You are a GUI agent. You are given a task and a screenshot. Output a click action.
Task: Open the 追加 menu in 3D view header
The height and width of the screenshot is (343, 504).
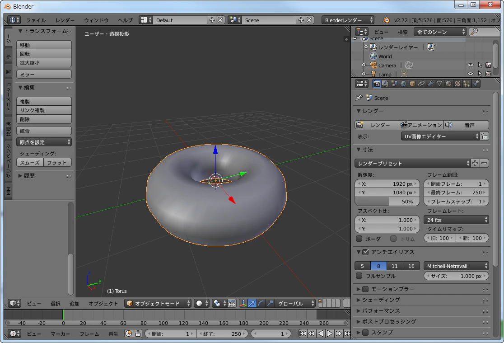[74, 303]
